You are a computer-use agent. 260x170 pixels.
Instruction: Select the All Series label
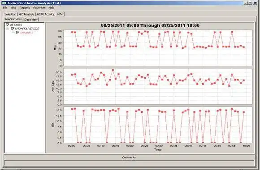tap(16, 25)
